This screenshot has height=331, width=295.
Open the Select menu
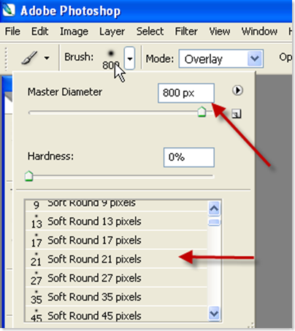[x=150, y=31]
